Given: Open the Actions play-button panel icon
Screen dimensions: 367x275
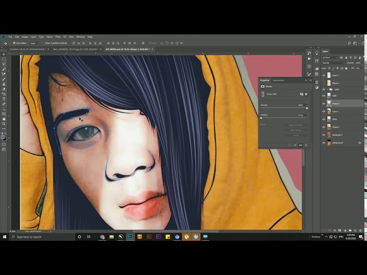Looking at the screenshot, I should pyautogui.click(x=309, y=58).
